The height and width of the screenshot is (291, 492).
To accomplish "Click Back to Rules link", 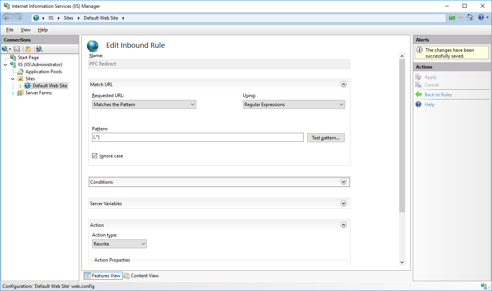I will point(438,95).
